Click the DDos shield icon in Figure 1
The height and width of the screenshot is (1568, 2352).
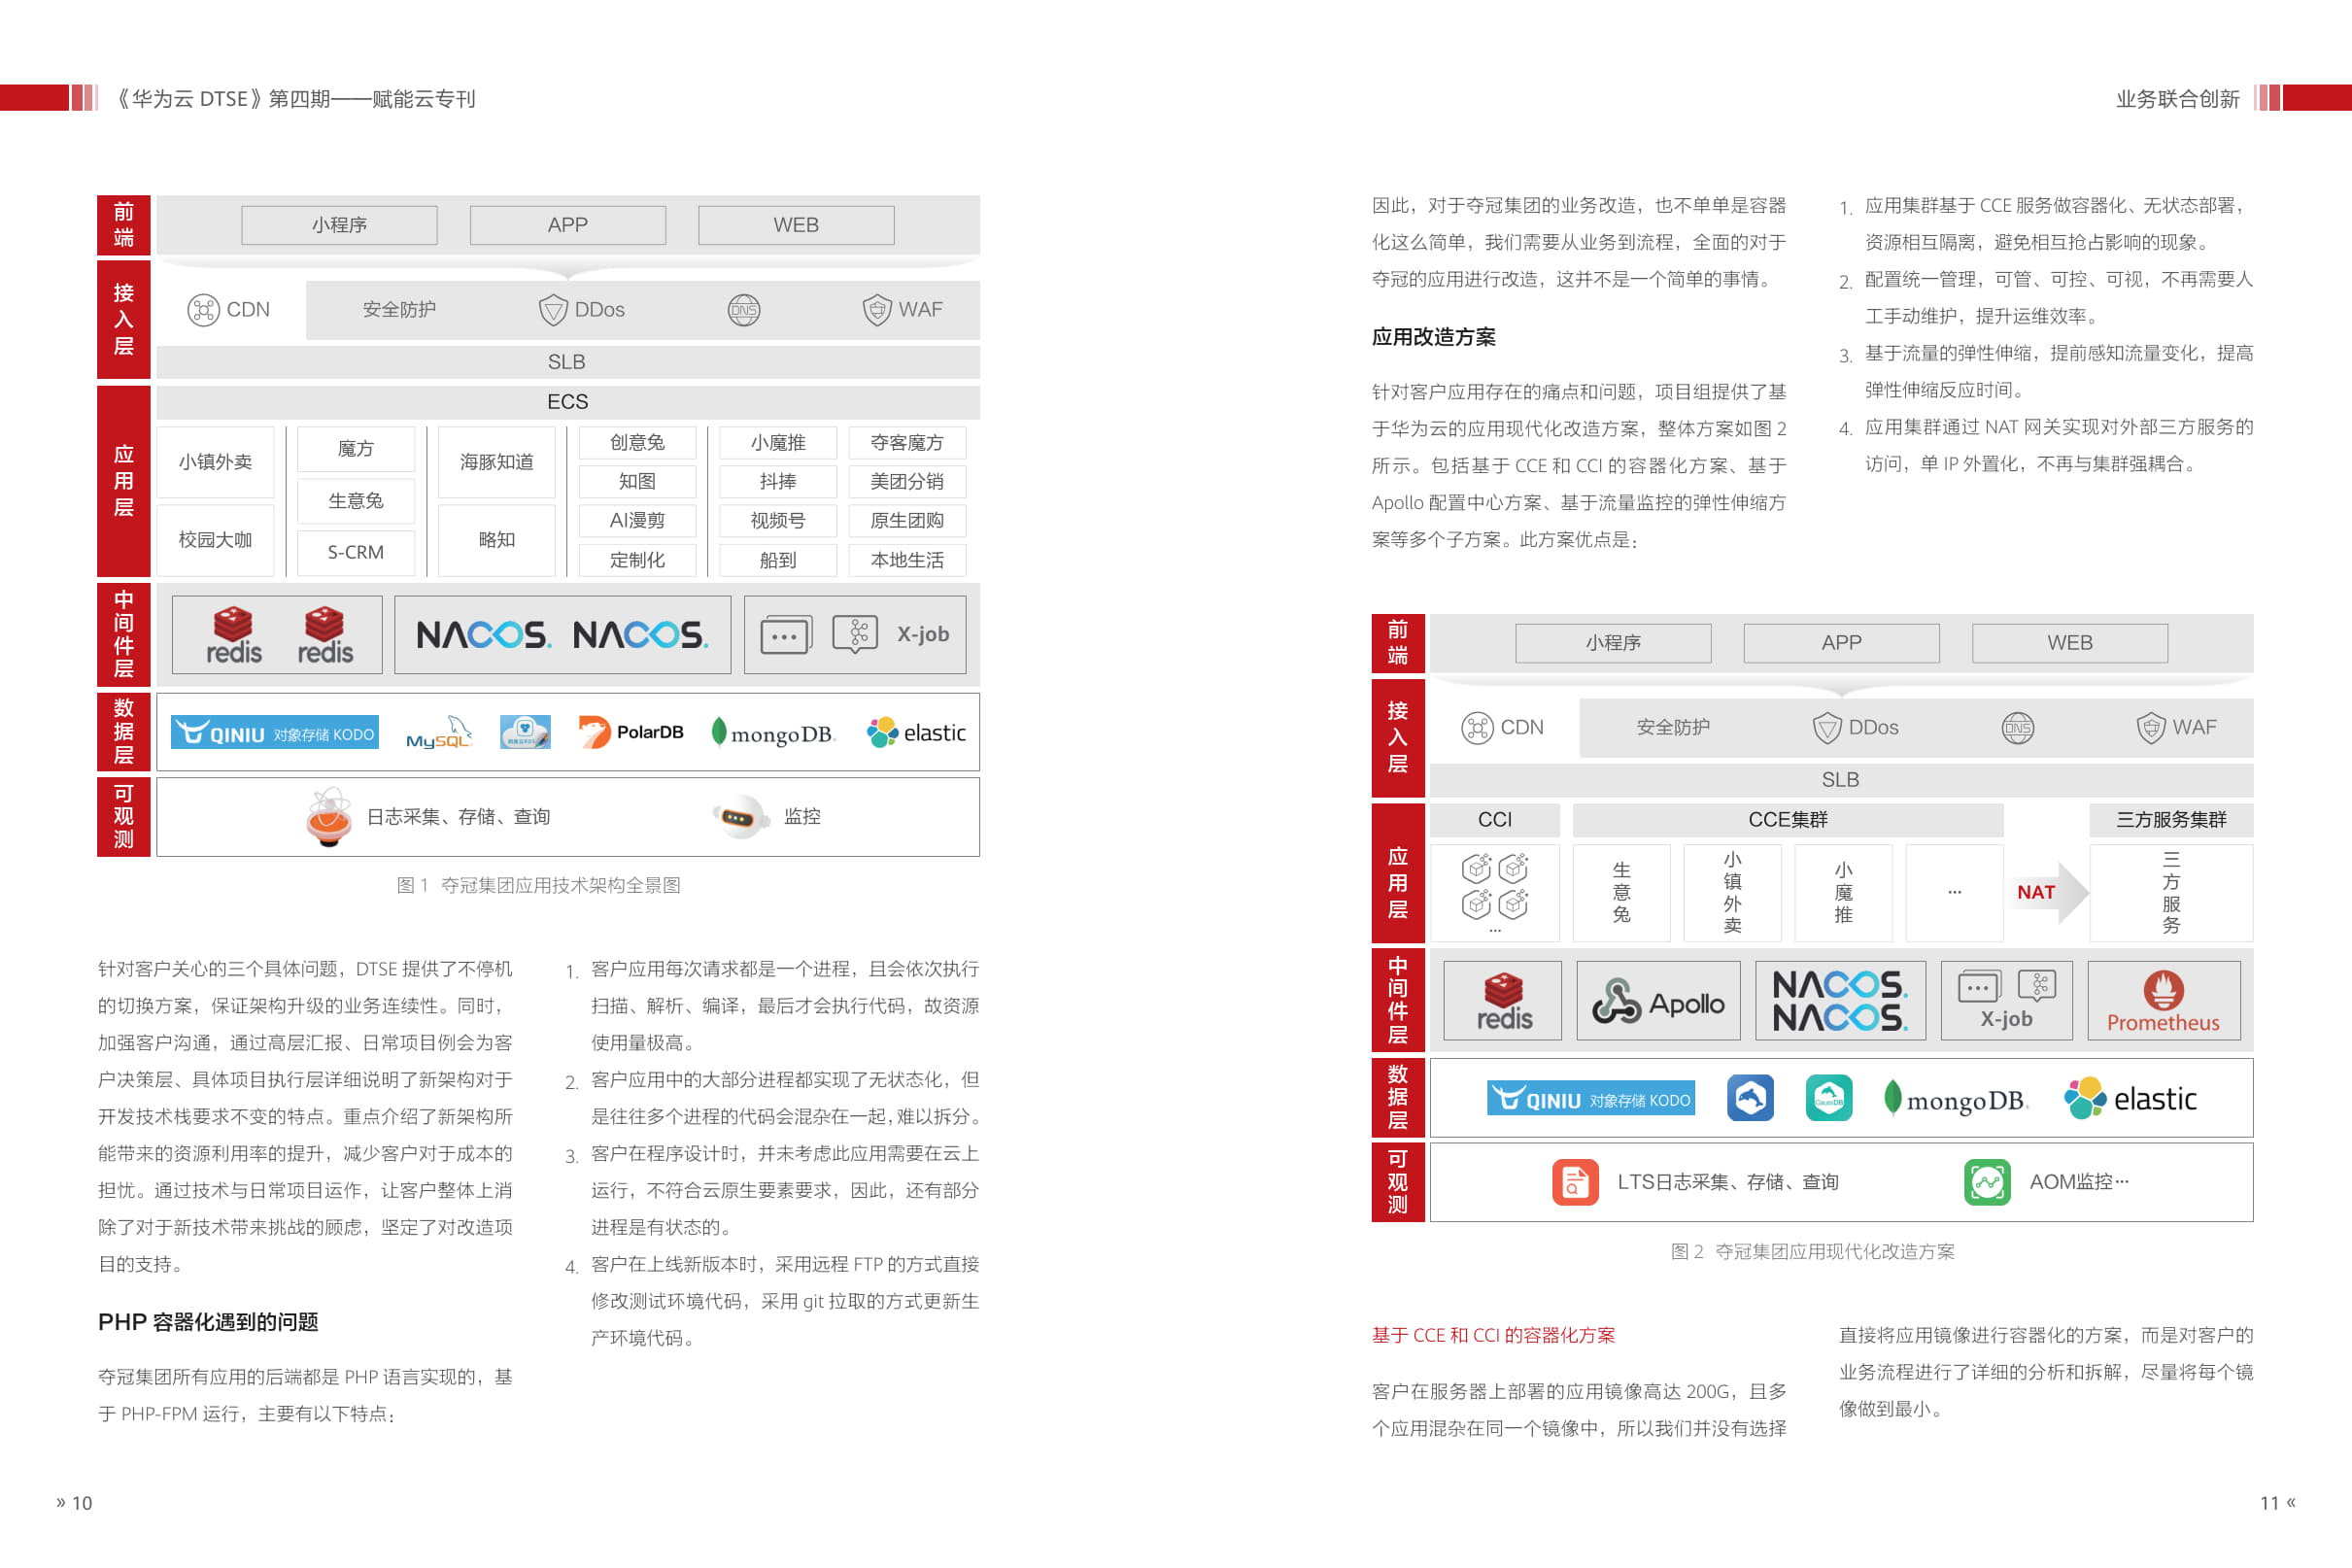pos(553,310)
